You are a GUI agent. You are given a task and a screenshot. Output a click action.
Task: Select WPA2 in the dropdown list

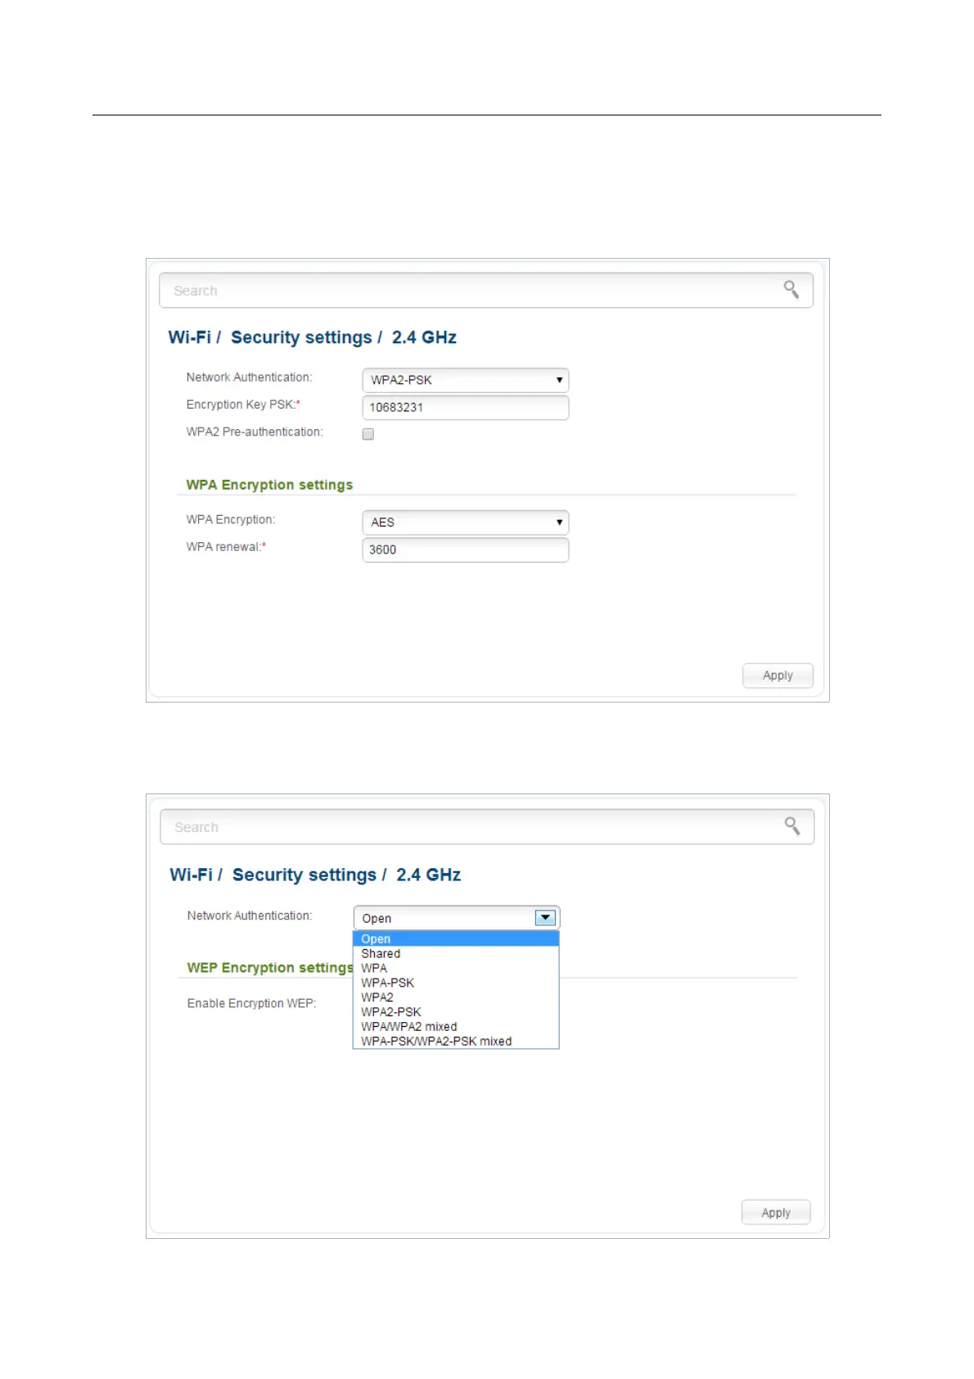(x=377, y=997)
